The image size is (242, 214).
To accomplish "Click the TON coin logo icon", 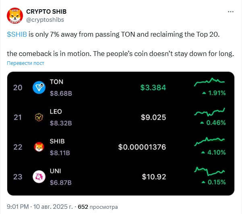I will point(39,87).
